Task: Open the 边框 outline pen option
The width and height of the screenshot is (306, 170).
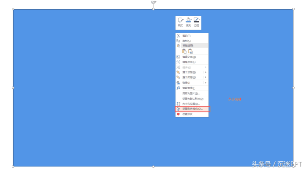Action: pos(197,22)
